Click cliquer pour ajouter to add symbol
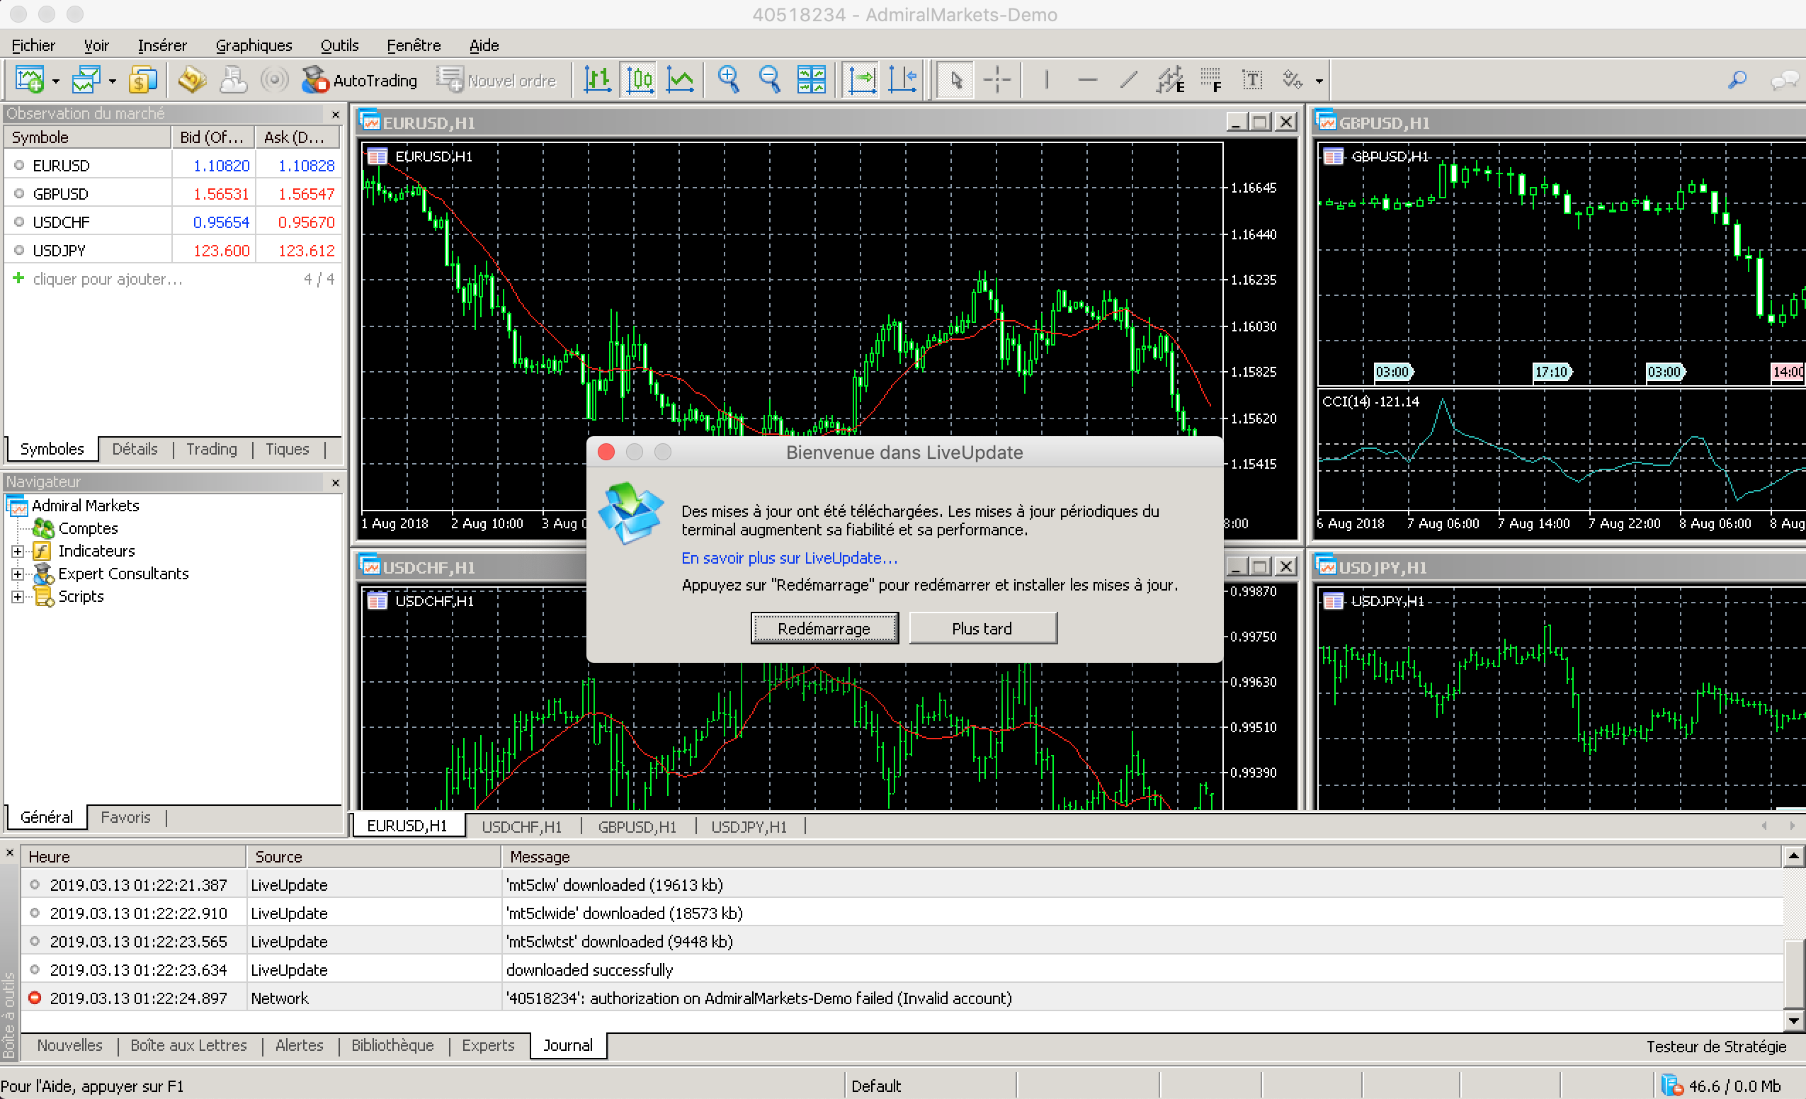The height and width of the screenshot is (1099, 1806). (108, 279)
